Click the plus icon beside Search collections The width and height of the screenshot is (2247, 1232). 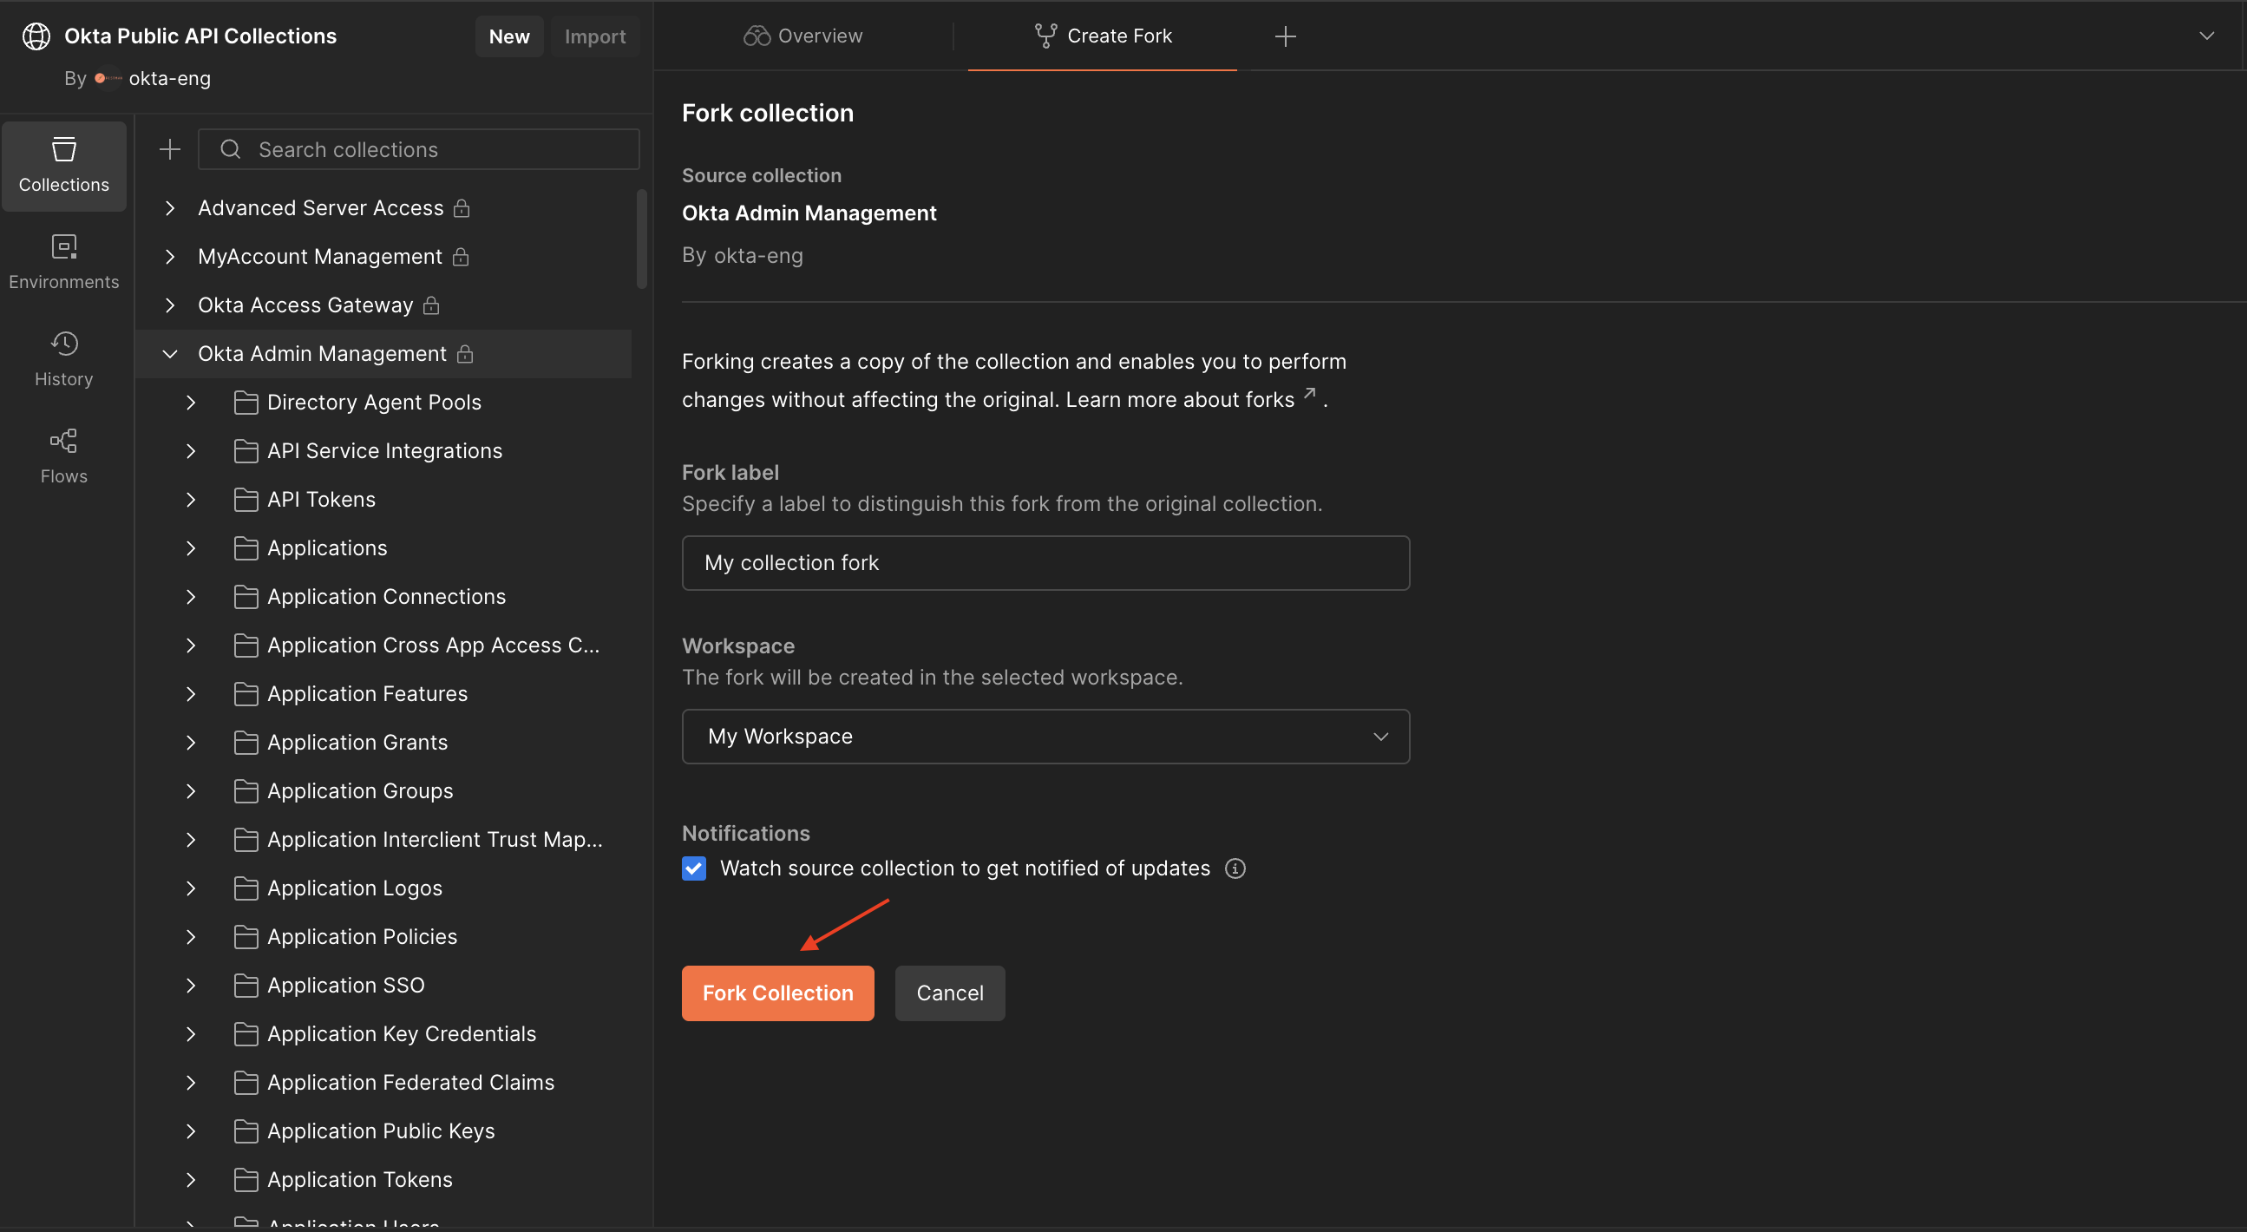[170, 149]
